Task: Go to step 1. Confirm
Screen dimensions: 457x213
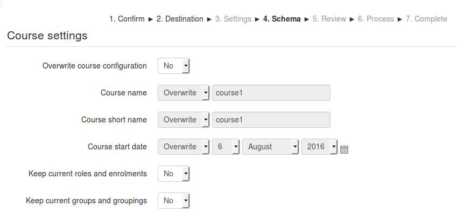Action: click(127, 19)
